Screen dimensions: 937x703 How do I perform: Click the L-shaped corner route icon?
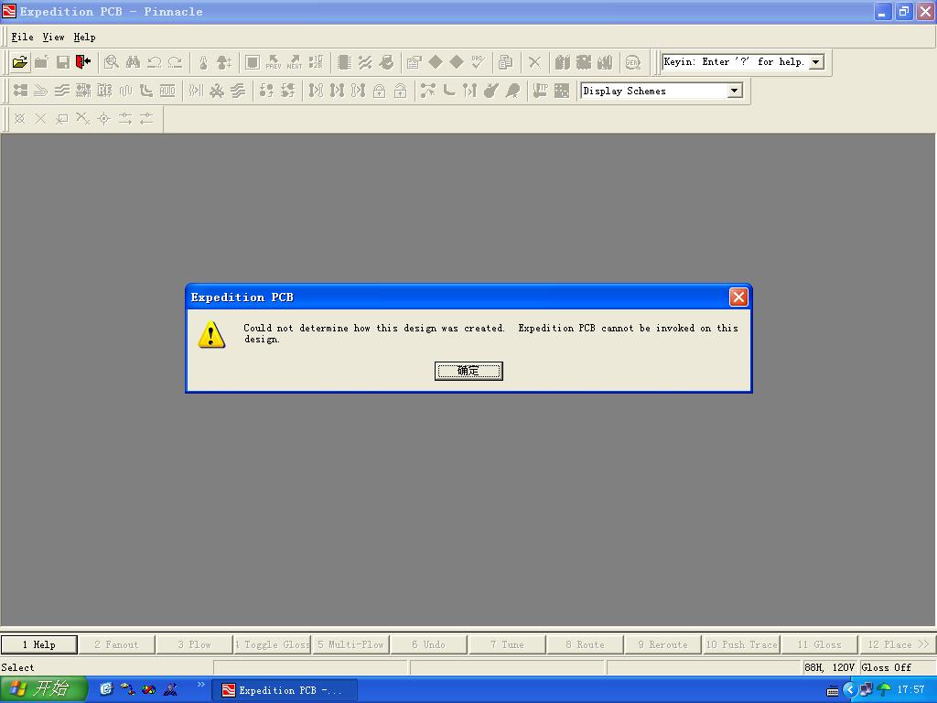pos(449,91)
